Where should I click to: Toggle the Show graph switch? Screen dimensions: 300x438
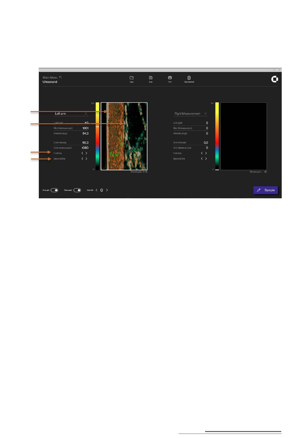(x=77, y=190)
